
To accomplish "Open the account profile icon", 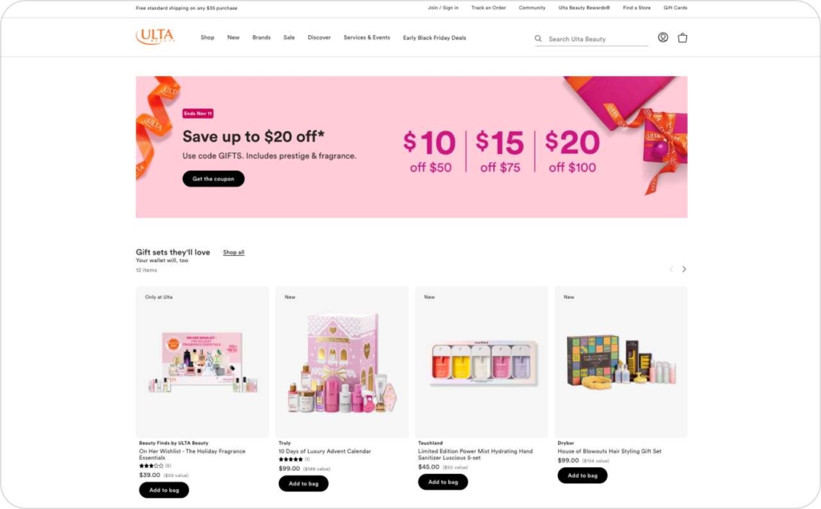I will point(663,37).
